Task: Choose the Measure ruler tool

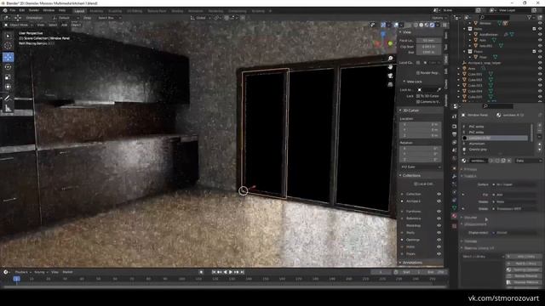Action: pos(9,109)
